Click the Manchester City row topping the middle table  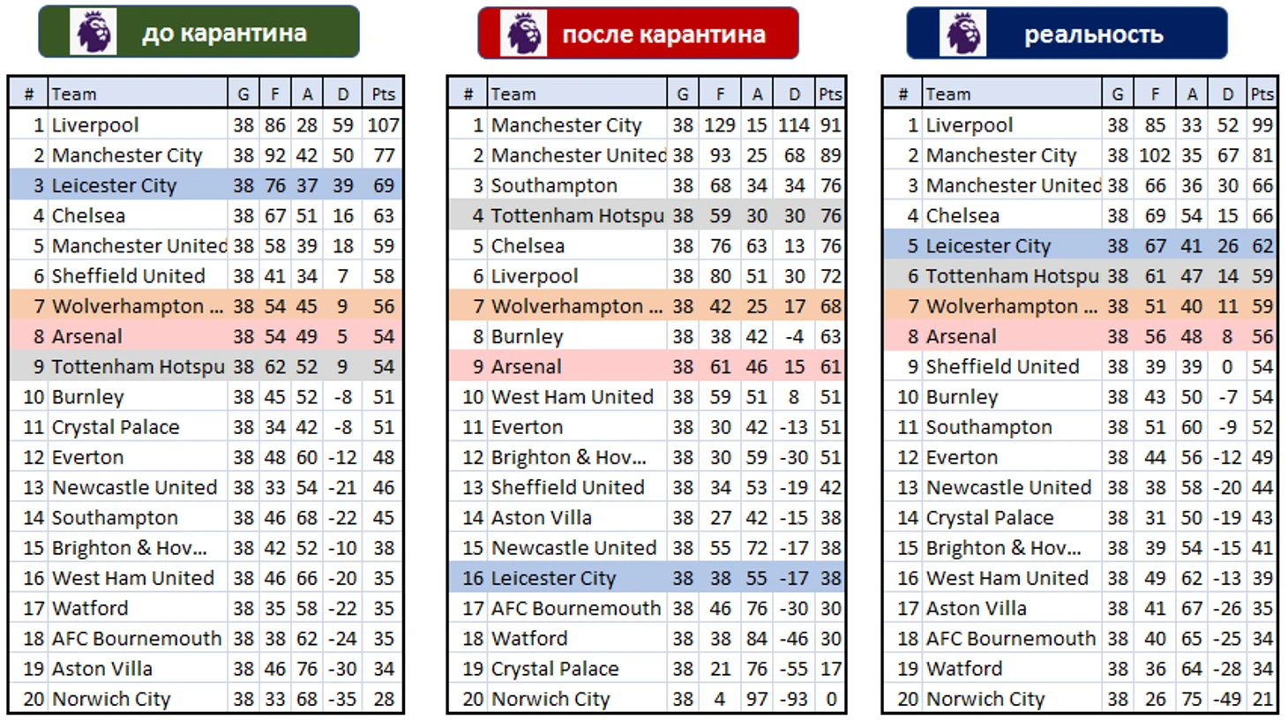click(x=646, y=125)
